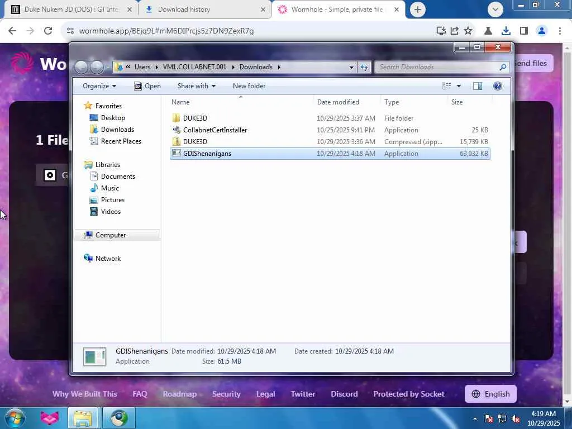Click New folder in the toolbar
The image size is (572, 429).
(249, 86)
